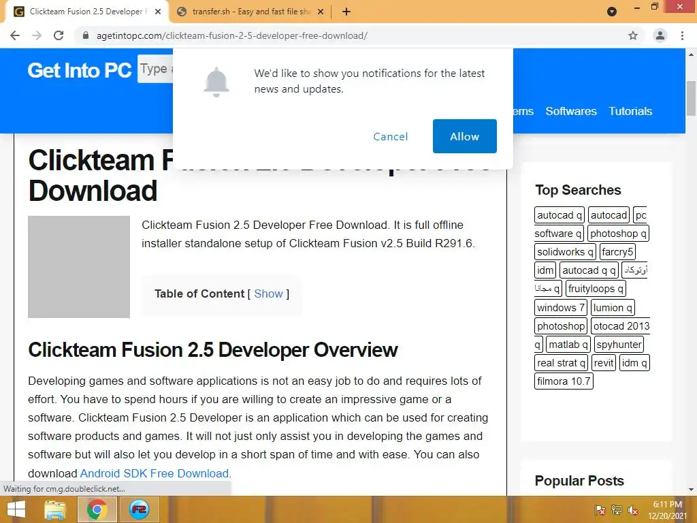This screenshot has height=523, width=697.
Task: Bookmark this page with the star icon
Action: (632, 35)
